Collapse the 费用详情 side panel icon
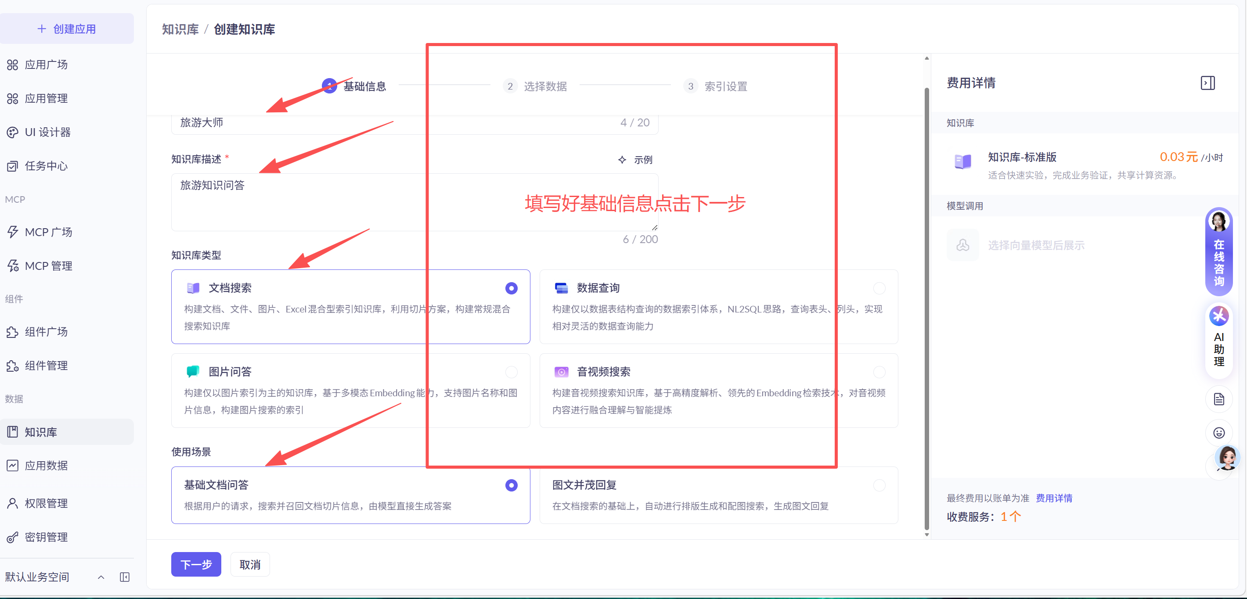Image resolution: width=1247 pixels, height=599 pixels. pos(1207,83)
